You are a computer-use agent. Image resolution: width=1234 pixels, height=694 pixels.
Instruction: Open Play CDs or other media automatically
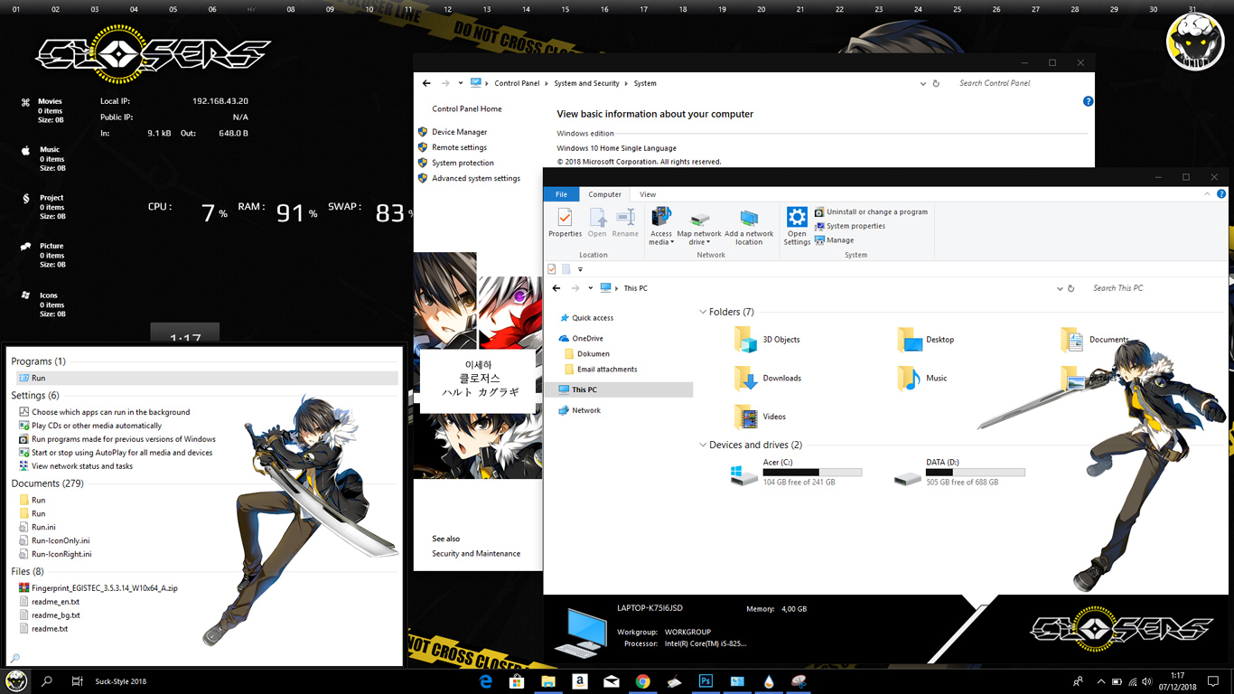pos(97,426)
